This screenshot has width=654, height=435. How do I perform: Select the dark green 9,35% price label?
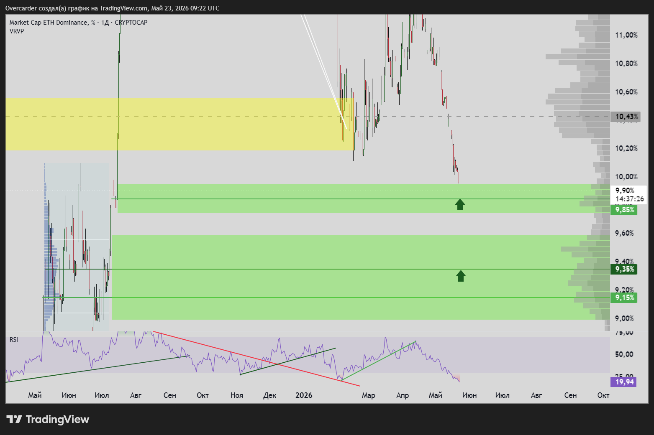point(624,269)
